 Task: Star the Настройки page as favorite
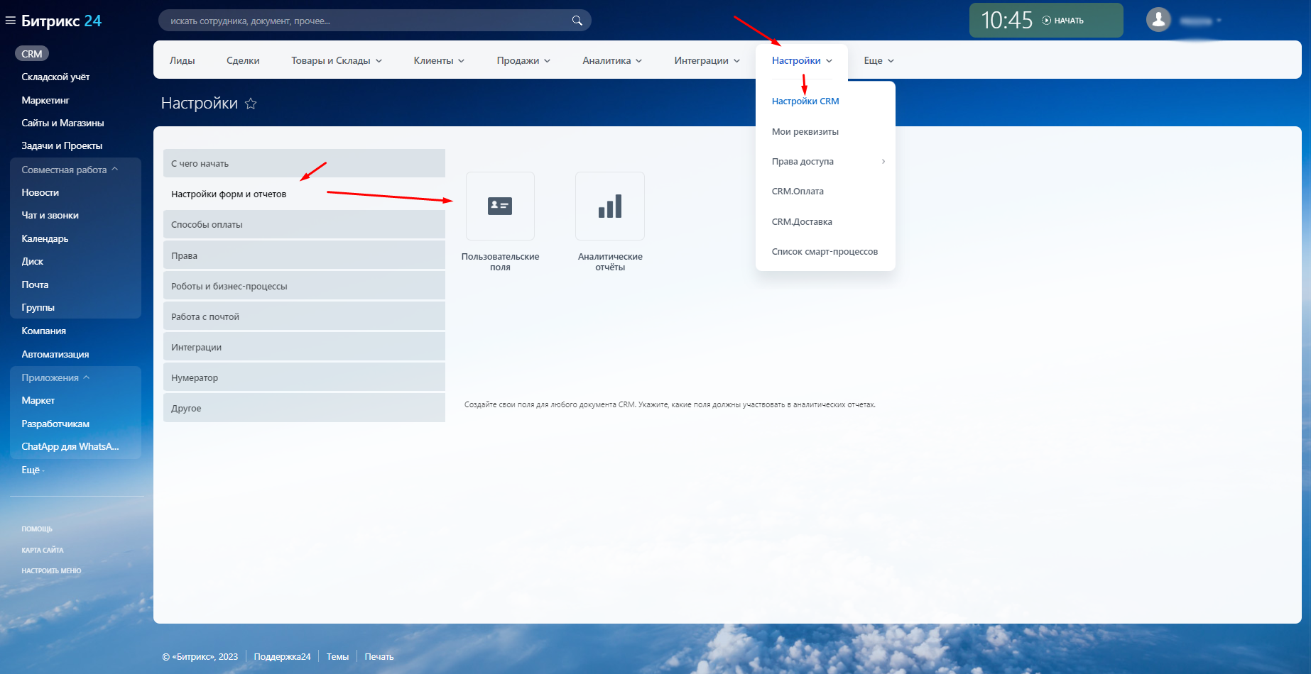tap(251, 104)
